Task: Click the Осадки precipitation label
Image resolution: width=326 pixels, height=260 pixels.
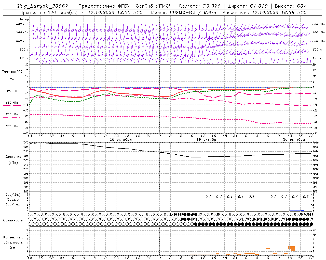Action: pos(13,200)
